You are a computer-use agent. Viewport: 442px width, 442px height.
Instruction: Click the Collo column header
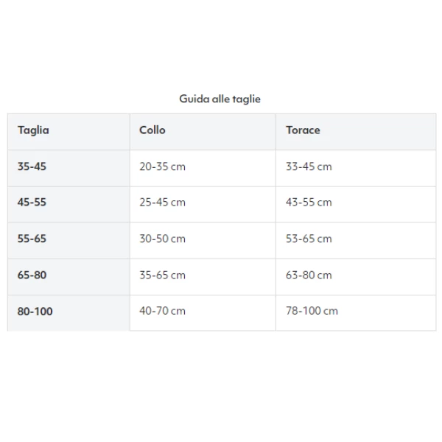152,130
